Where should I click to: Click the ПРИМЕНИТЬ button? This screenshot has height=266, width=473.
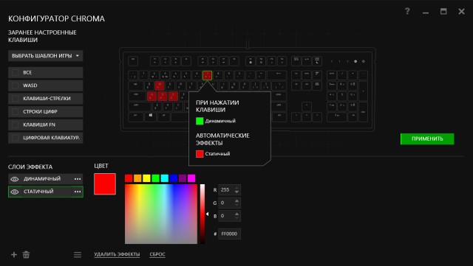coord(427,139)
